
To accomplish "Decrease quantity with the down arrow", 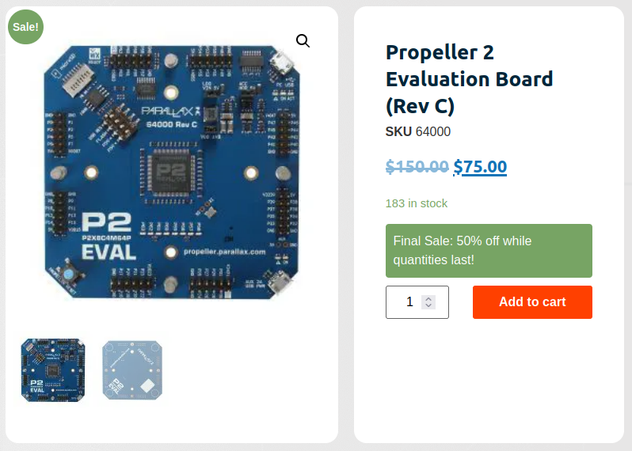I will coord(428,306).
